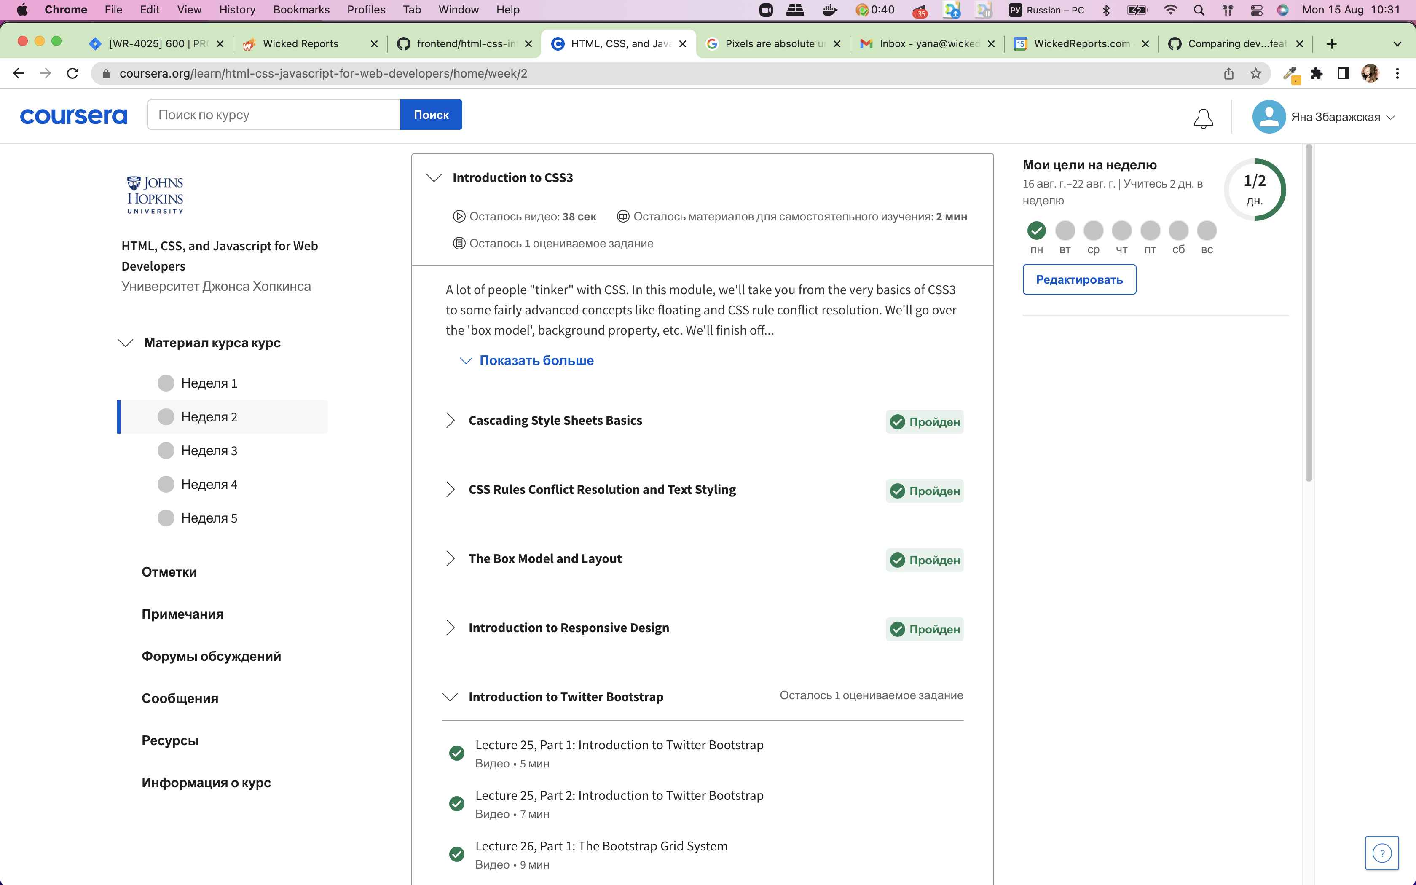Click the Docker whale menu bar icon
Viewport: 1416px width, 885px height.
coord(830,10)
